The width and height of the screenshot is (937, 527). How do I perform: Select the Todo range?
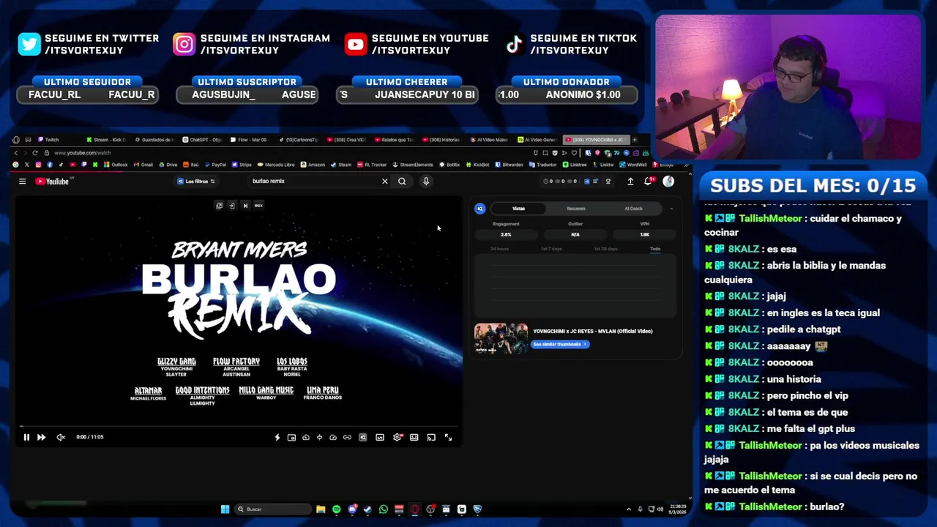pos(655,249)
